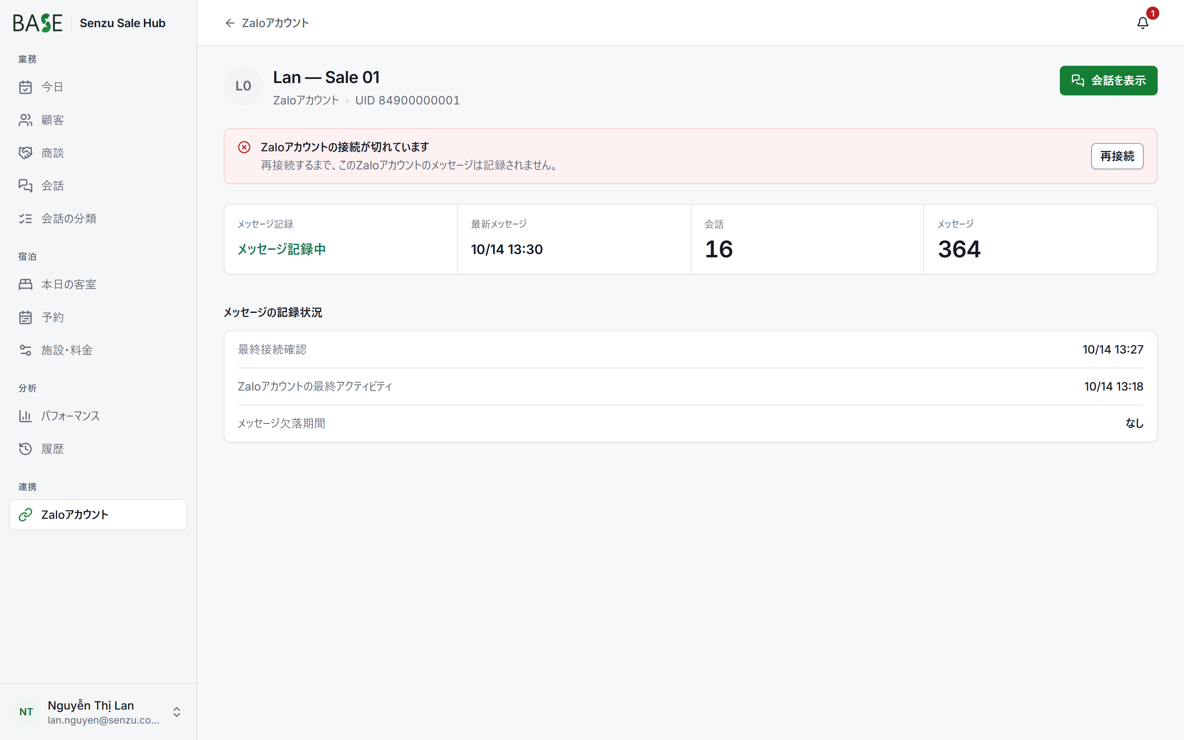This screenshot has width=1184, height=740.
Task: Click the red error icon in alert banner
Action: pyautogui.click(x=244, y=147)
